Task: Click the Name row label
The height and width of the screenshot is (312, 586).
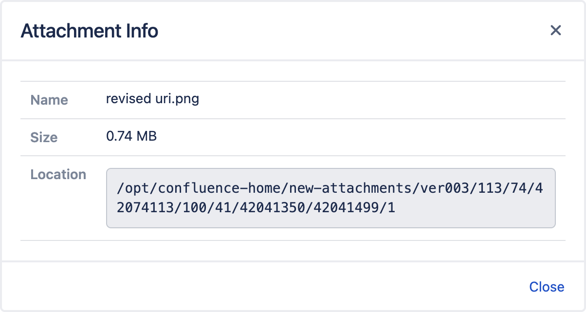Action: tap(49, 100)
